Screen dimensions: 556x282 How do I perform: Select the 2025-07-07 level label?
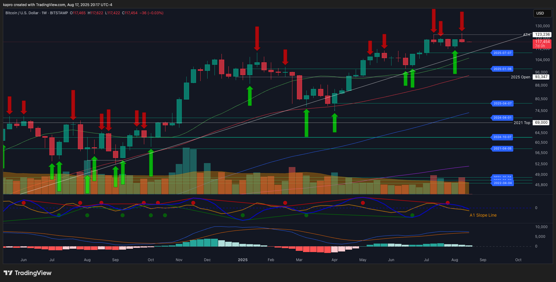pyautogui.click(x=502, y=53)
